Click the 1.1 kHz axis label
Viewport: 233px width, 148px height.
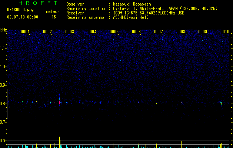point(3,48)
